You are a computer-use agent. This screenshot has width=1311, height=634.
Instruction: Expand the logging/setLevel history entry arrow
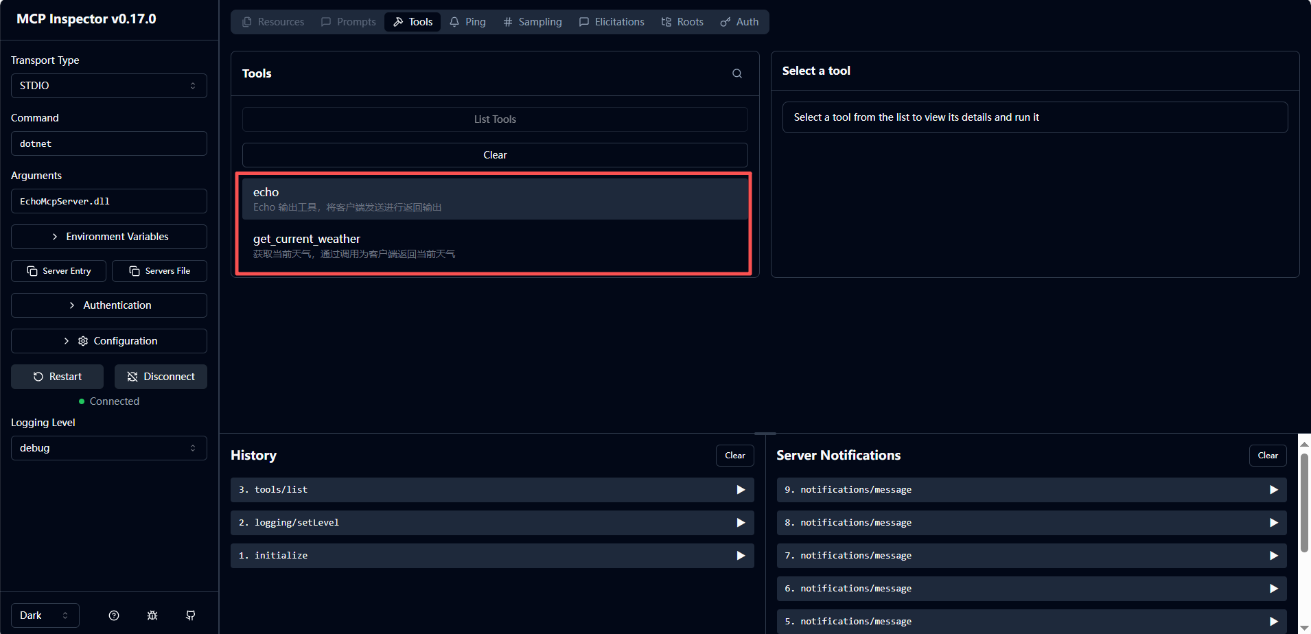(x=741, y=523)
